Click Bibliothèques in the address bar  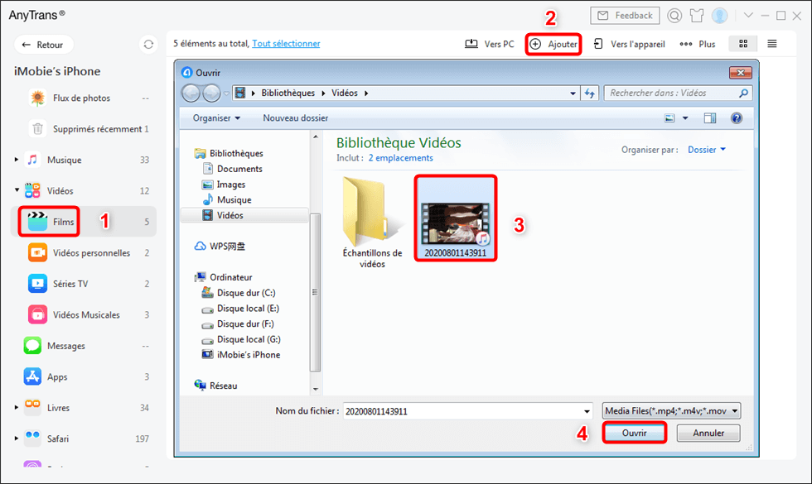click(288, 93)
